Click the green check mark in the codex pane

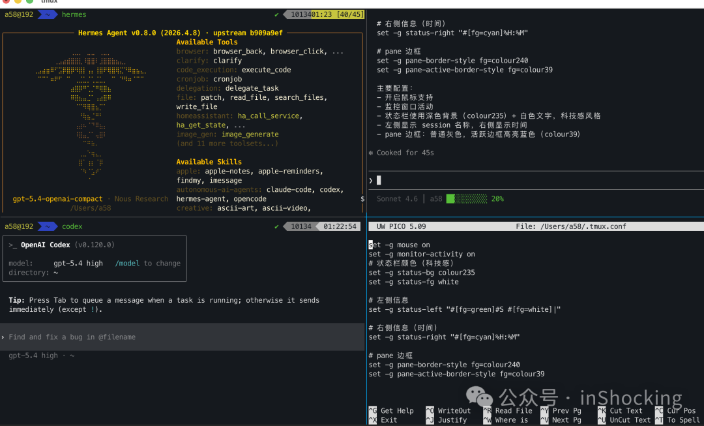tap(276, 226)
